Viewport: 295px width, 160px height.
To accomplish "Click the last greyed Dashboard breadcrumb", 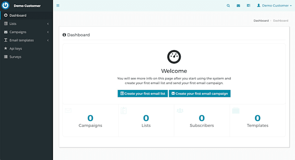I will (281, 21).
